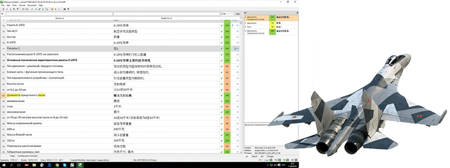Click the target text filter field
The image size is (450, 168).
tap(166, 14)
